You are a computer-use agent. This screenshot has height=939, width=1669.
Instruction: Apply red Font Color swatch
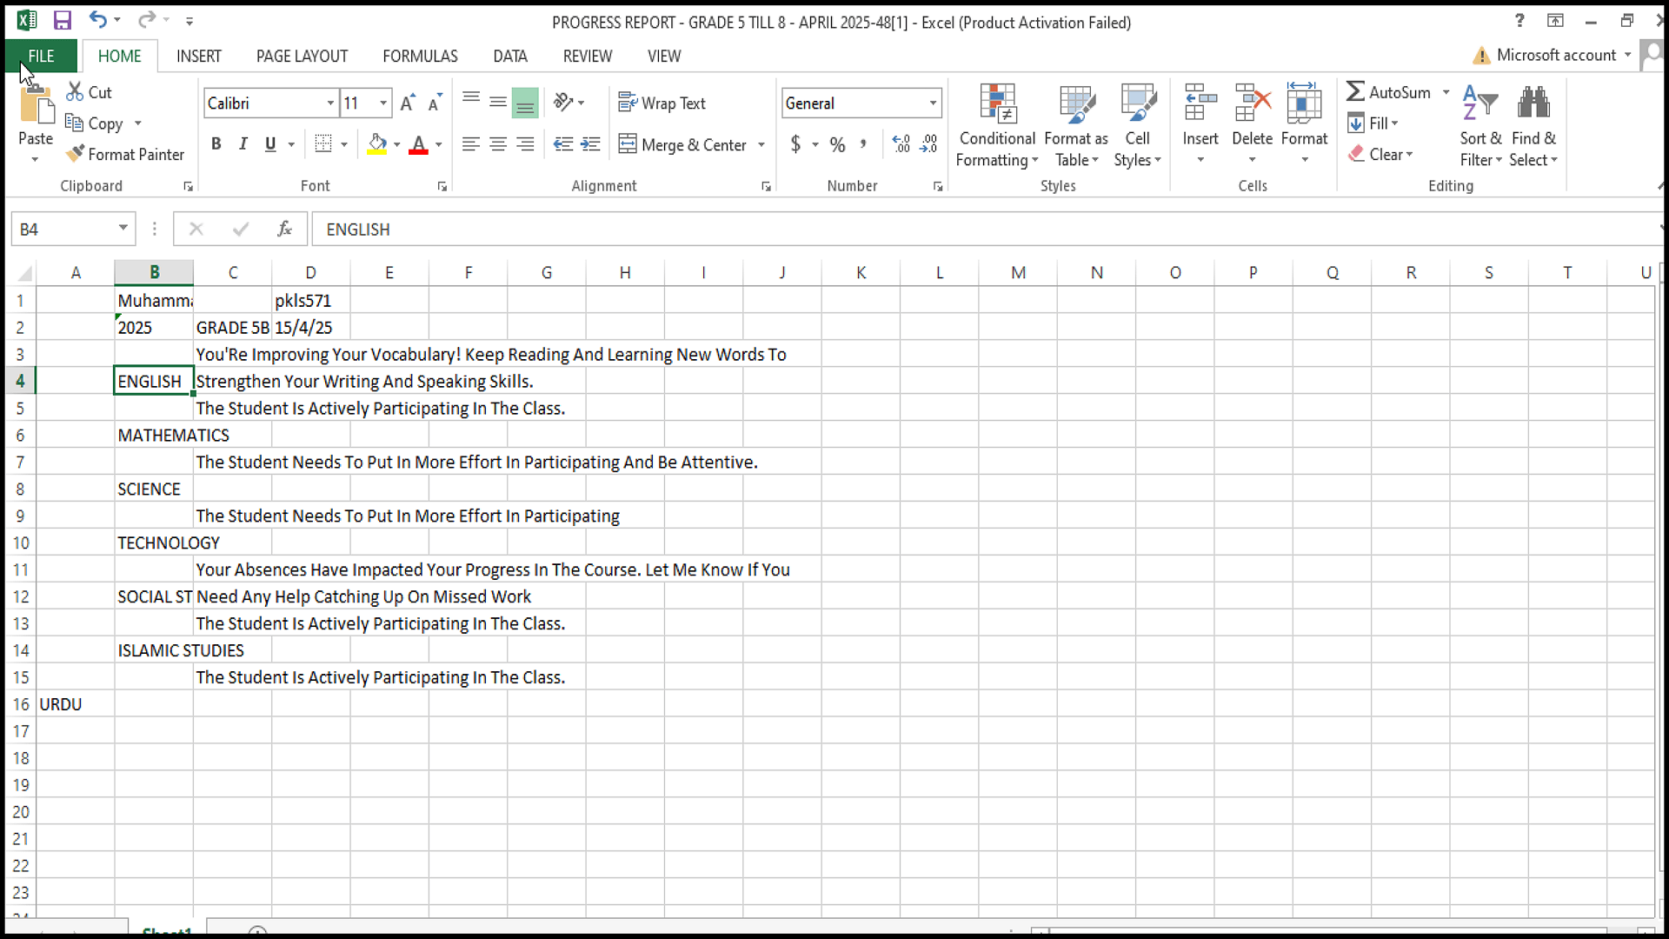[x=418, y=144]
